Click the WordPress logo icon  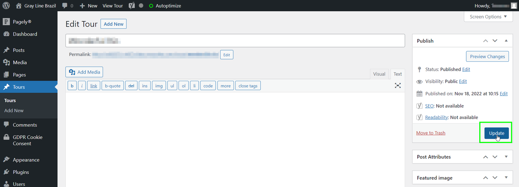coord(6,6)
